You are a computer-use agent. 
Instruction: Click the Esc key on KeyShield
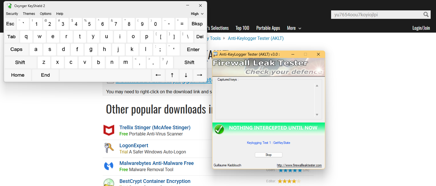coord(10,24)
